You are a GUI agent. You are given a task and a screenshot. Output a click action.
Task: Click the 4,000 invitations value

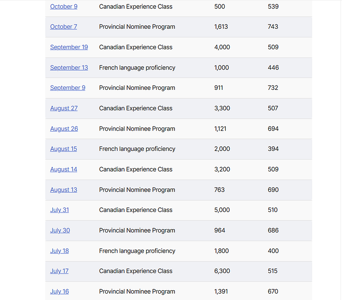click(222, 47)
